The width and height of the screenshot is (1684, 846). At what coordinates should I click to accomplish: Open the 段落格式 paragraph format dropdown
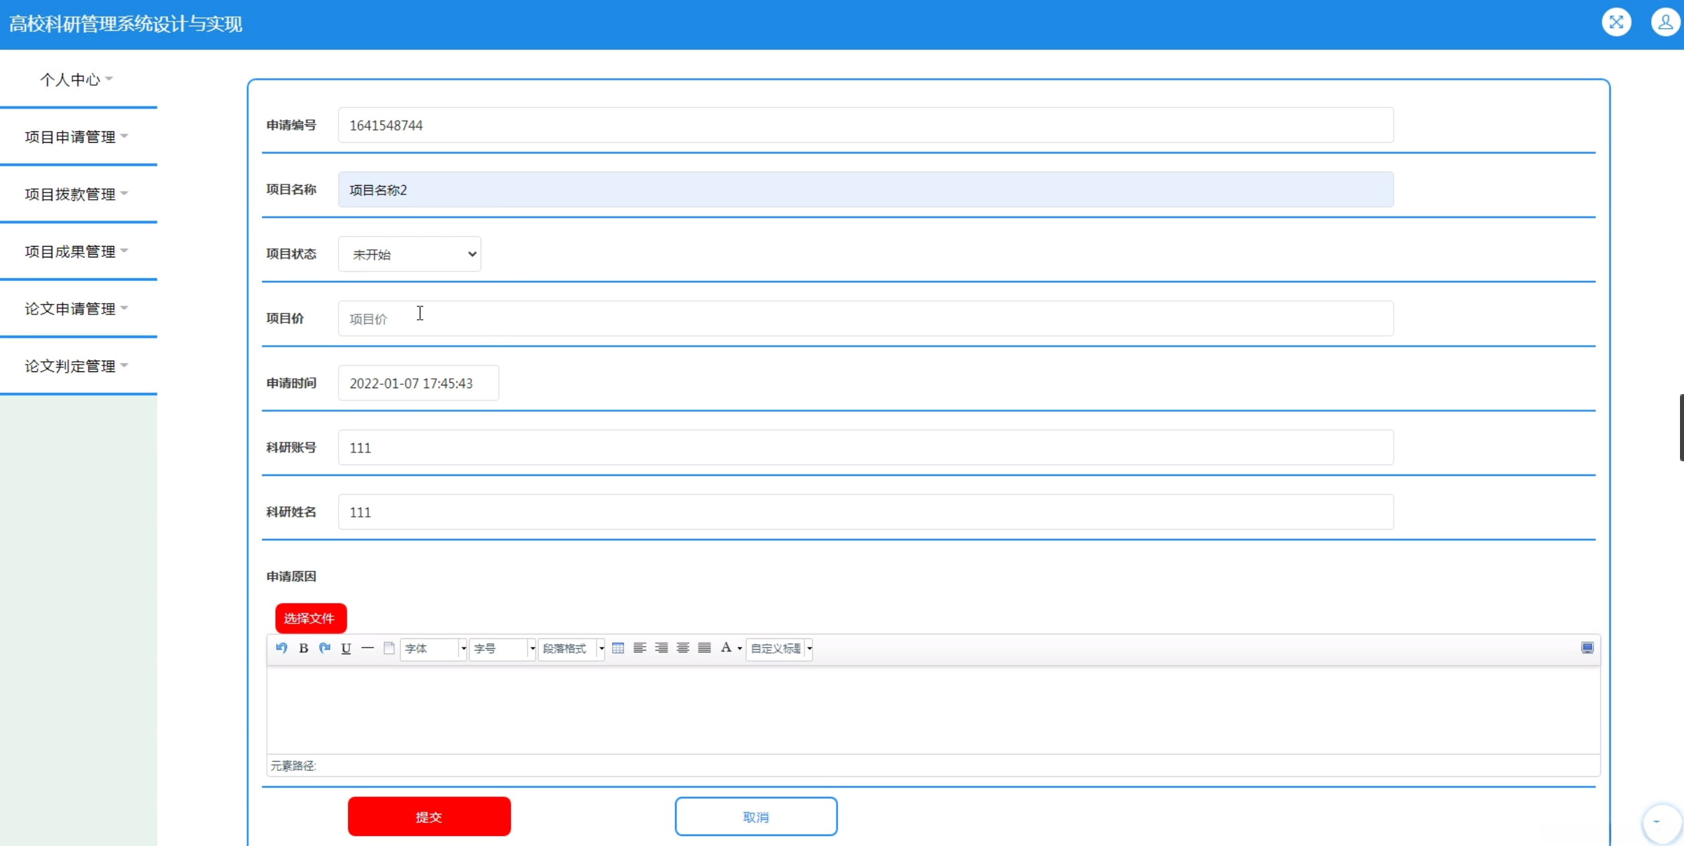571,648
